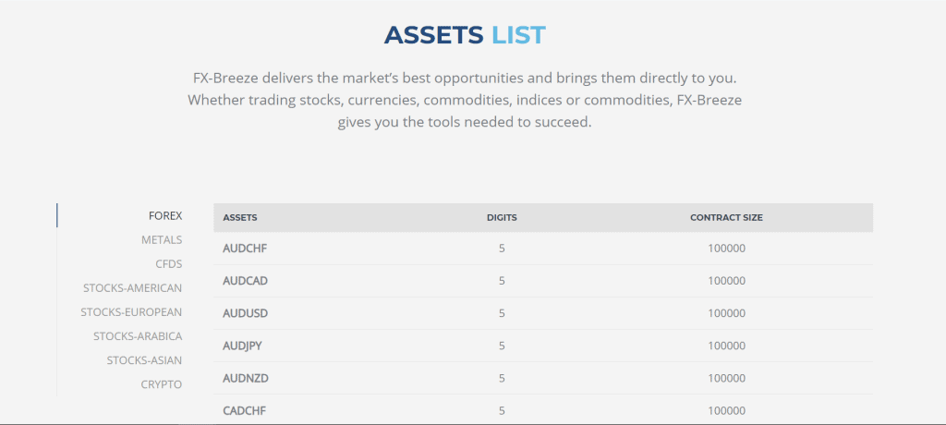Open STOCKS-AMERICAN asset list
The image size is (946, 425).
133,288
